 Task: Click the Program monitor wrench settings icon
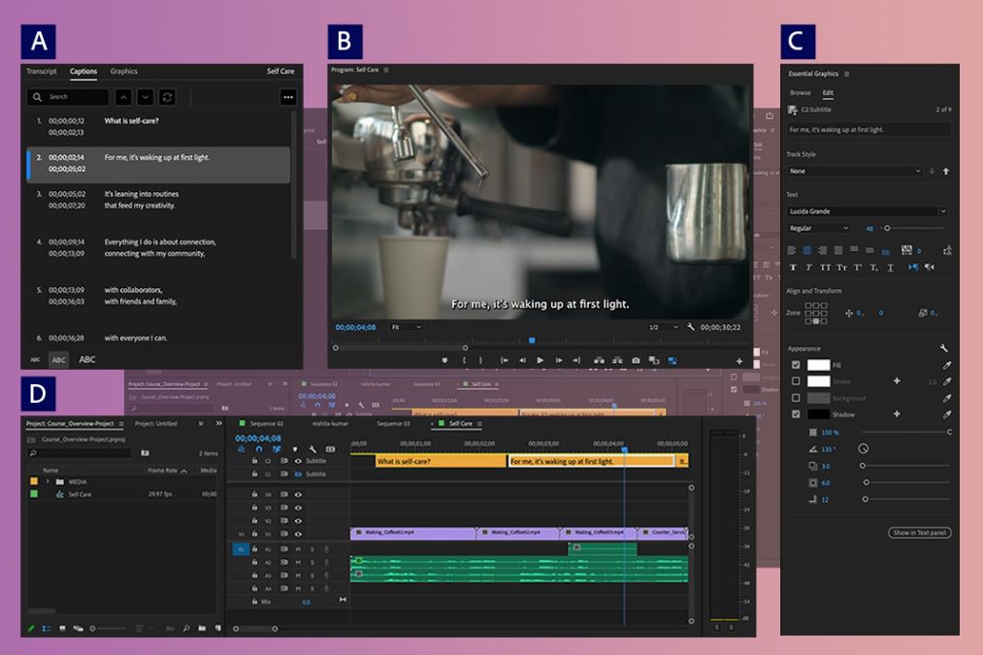pyautogui.click(x=691, y=328)
